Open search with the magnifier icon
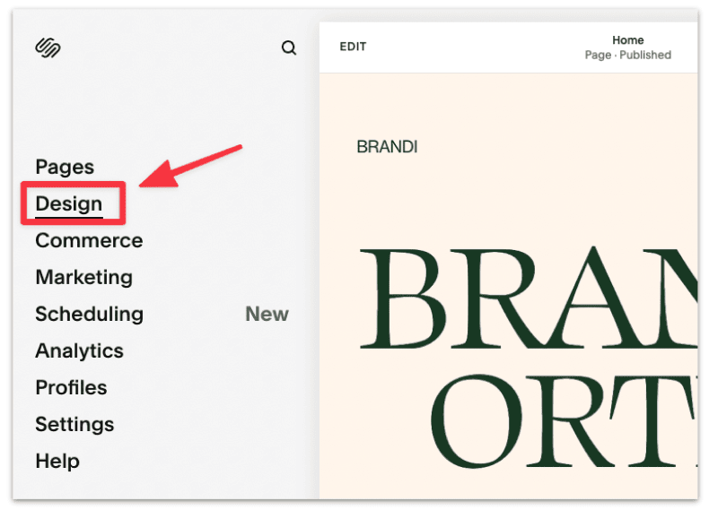Screen dimensions: 718x510 [x=288, y=48]
